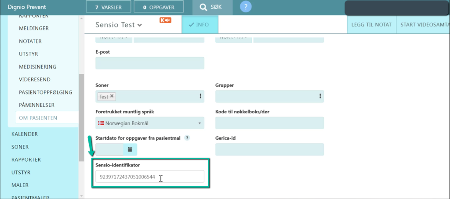Click the Gerica-id input field

pos(269,149)
